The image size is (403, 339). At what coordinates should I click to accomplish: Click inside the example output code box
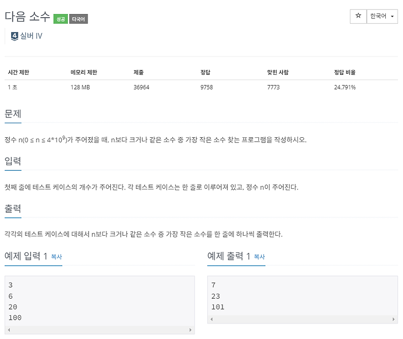[x=303, y=296]
